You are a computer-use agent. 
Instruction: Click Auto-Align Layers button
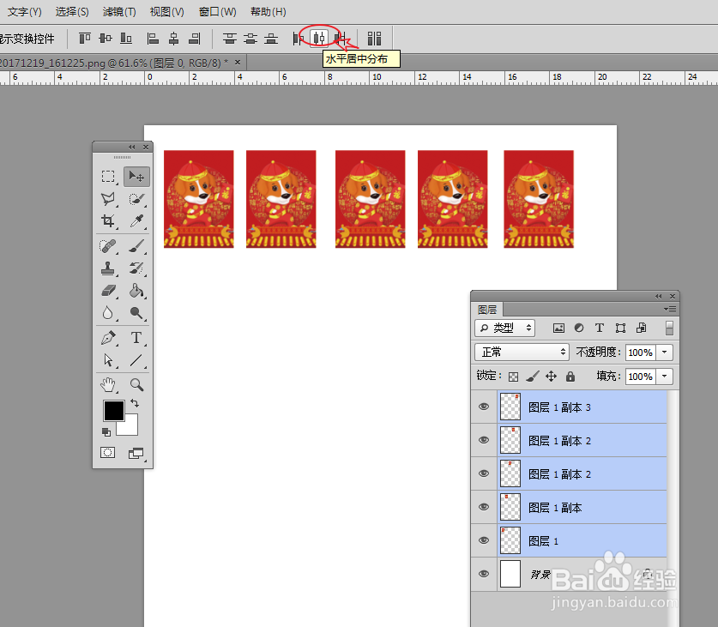click(x=374, y=38)
